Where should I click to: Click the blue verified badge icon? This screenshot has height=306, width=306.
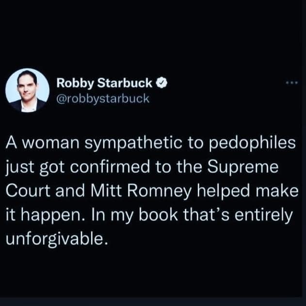tap(163, 83)
